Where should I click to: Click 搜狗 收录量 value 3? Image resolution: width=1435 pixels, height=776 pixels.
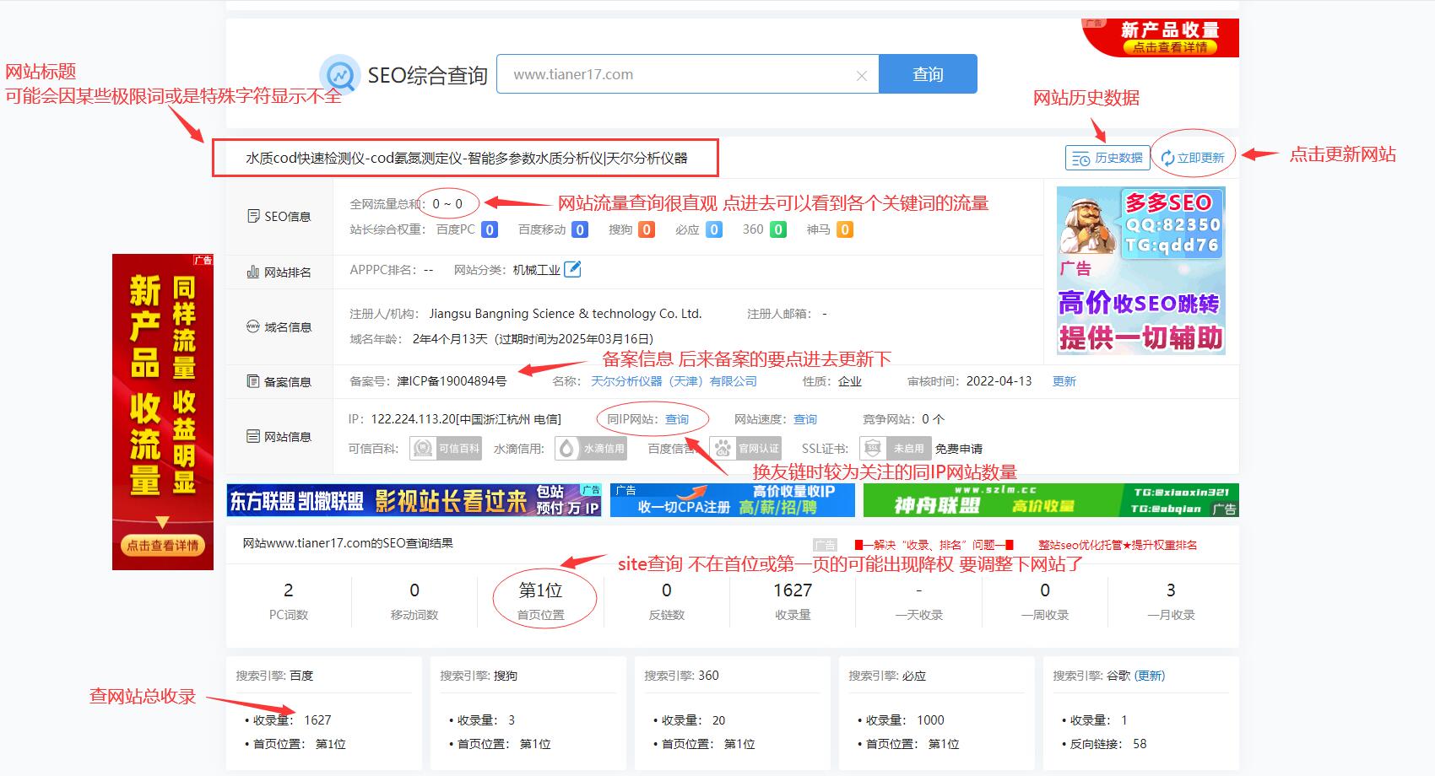[x=512, y=719]
